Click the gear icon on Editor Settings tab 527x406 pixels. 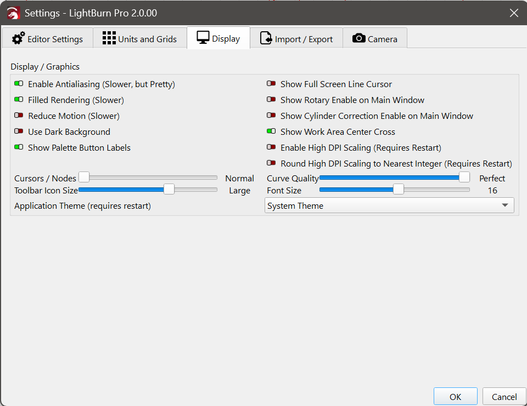[19, 38]
